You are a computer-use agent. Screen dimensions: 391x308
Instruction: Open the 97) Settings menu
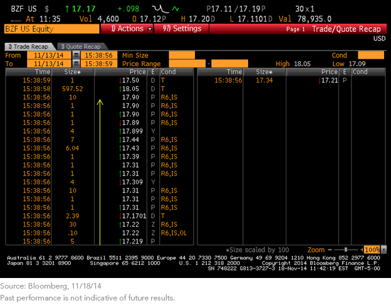(182, 29)
